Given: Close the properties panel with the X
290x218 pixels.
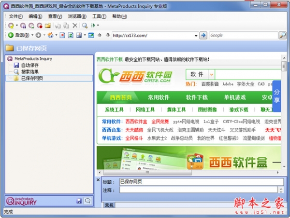Looking at the screenshot, I should pyautogui.click(x=98, y=180).
